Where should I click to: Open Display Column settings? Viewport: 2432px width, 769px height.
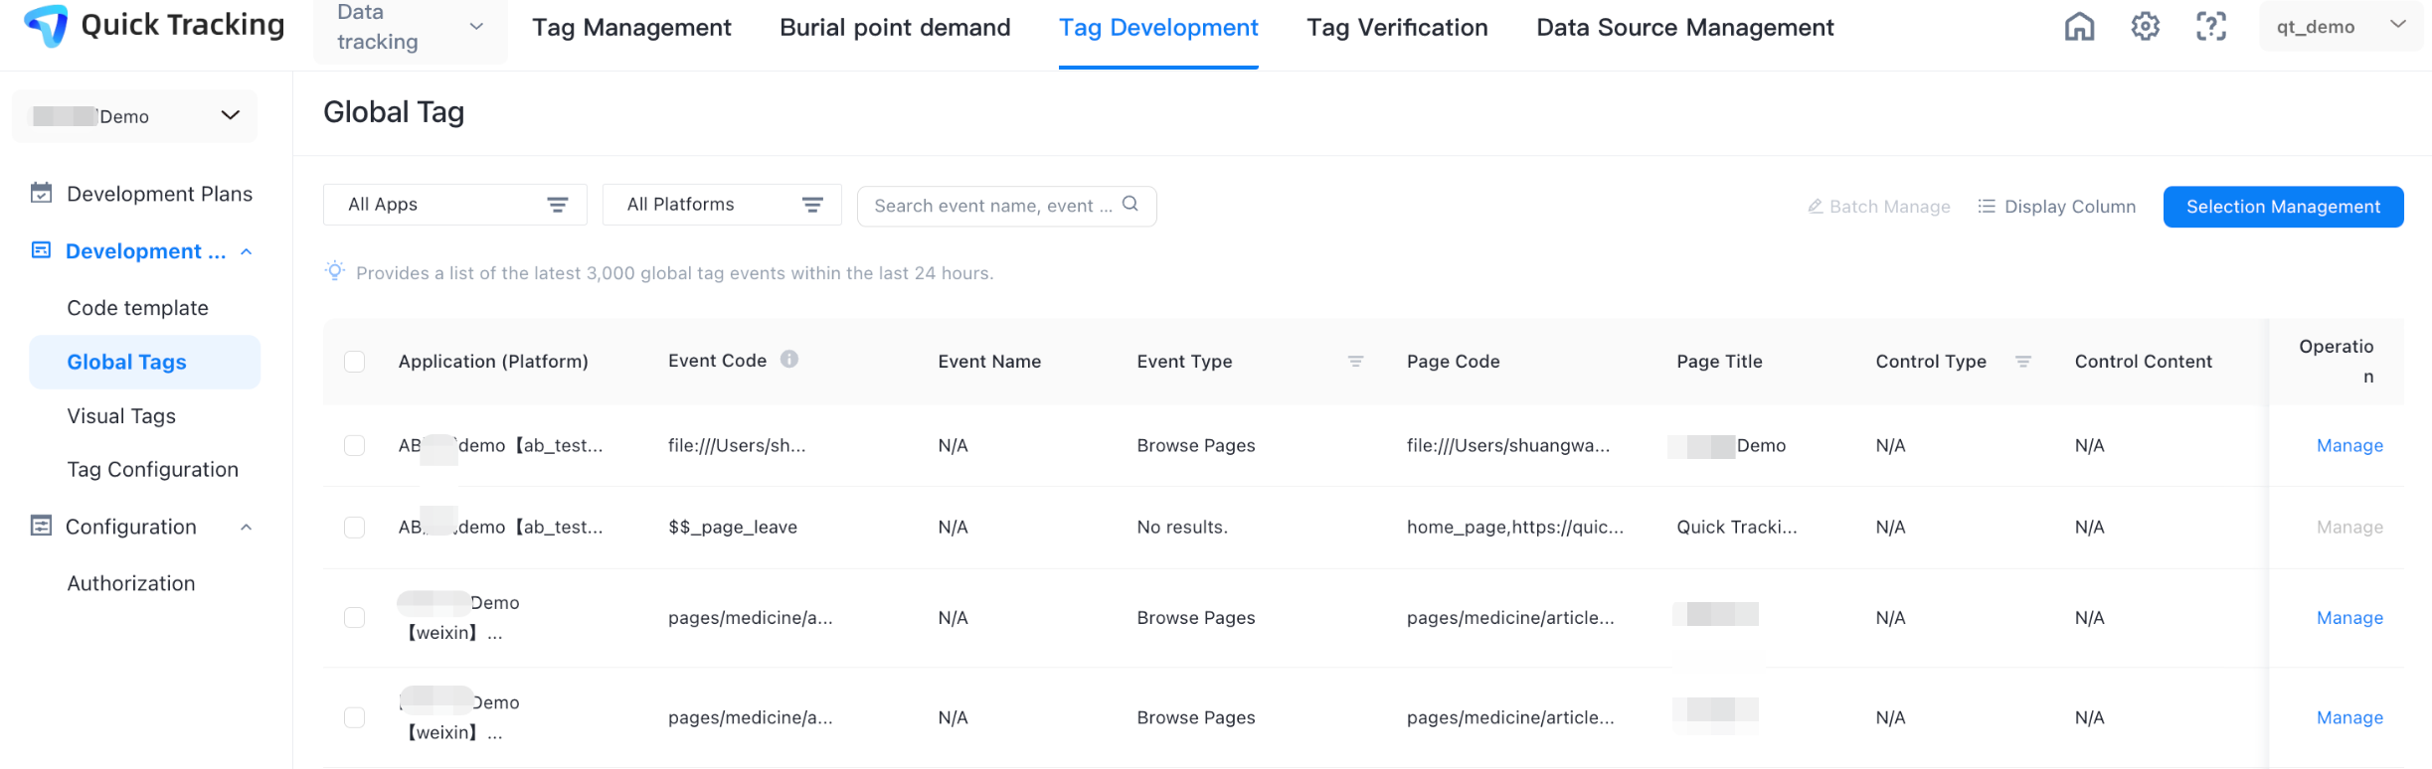(x=2056, y=207)
